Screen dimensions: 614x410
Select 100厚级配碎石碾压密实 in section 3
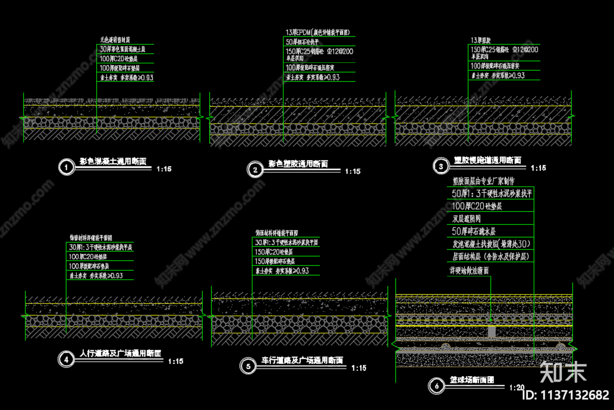point(495,66)
